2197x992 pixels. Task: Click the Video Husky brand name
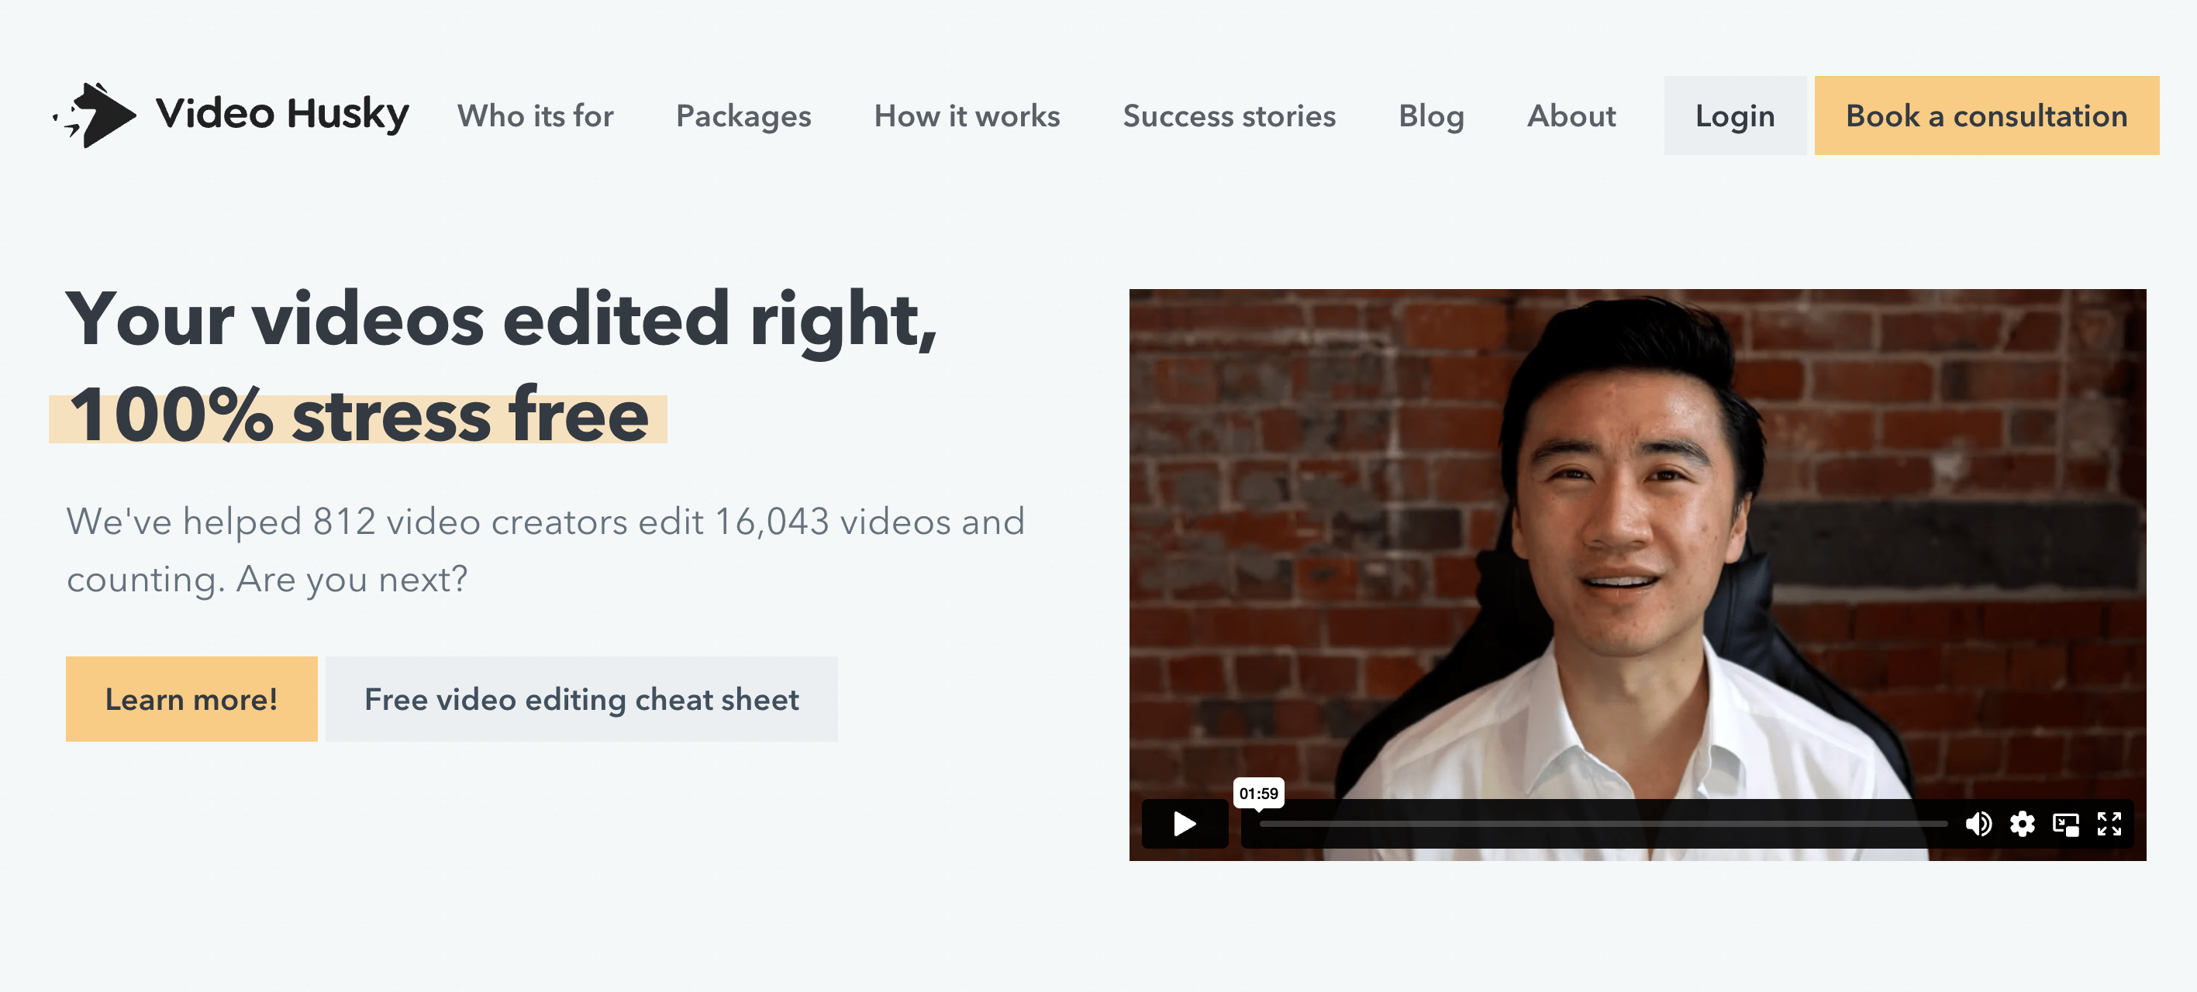click(x=282, y=114)
